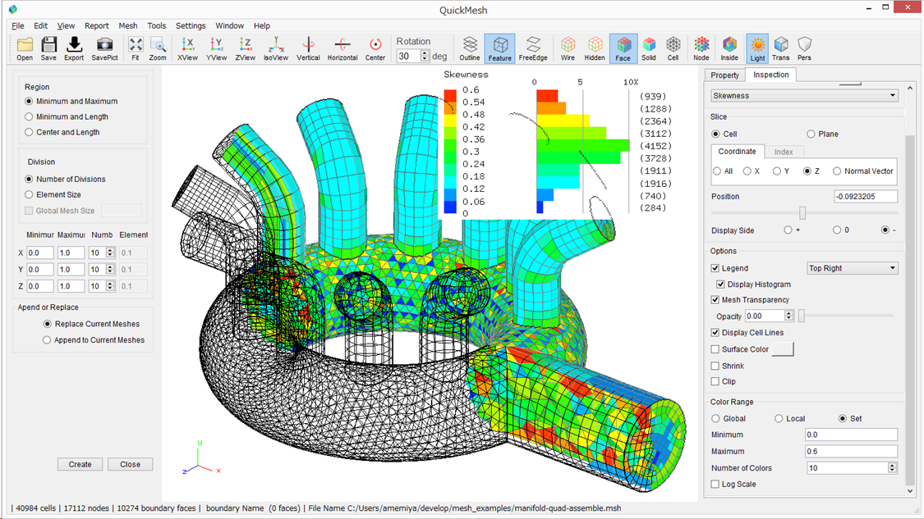
Task: Switch to Property tab
Action: (x=724, y=75)
